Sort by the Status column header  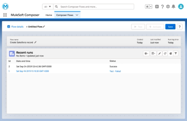[113, 61]
